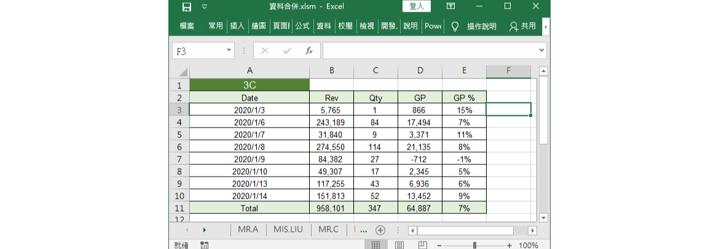
Task: Switch to Page Break Preview icon
Action: click(x=423, y=245)
